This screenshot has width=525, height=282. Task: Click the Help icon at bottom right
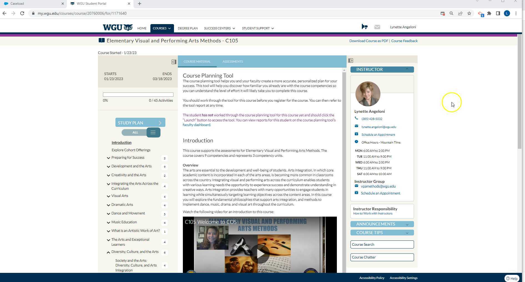coord(512,278)
